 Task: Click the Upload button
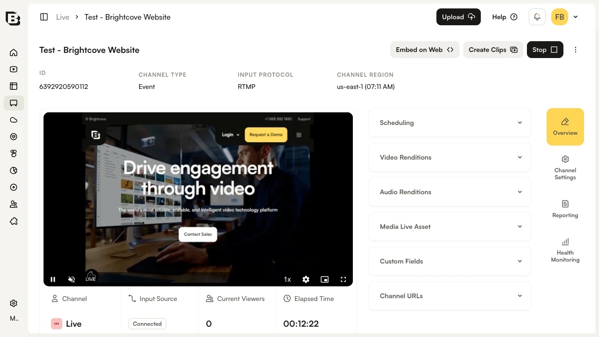459,17
